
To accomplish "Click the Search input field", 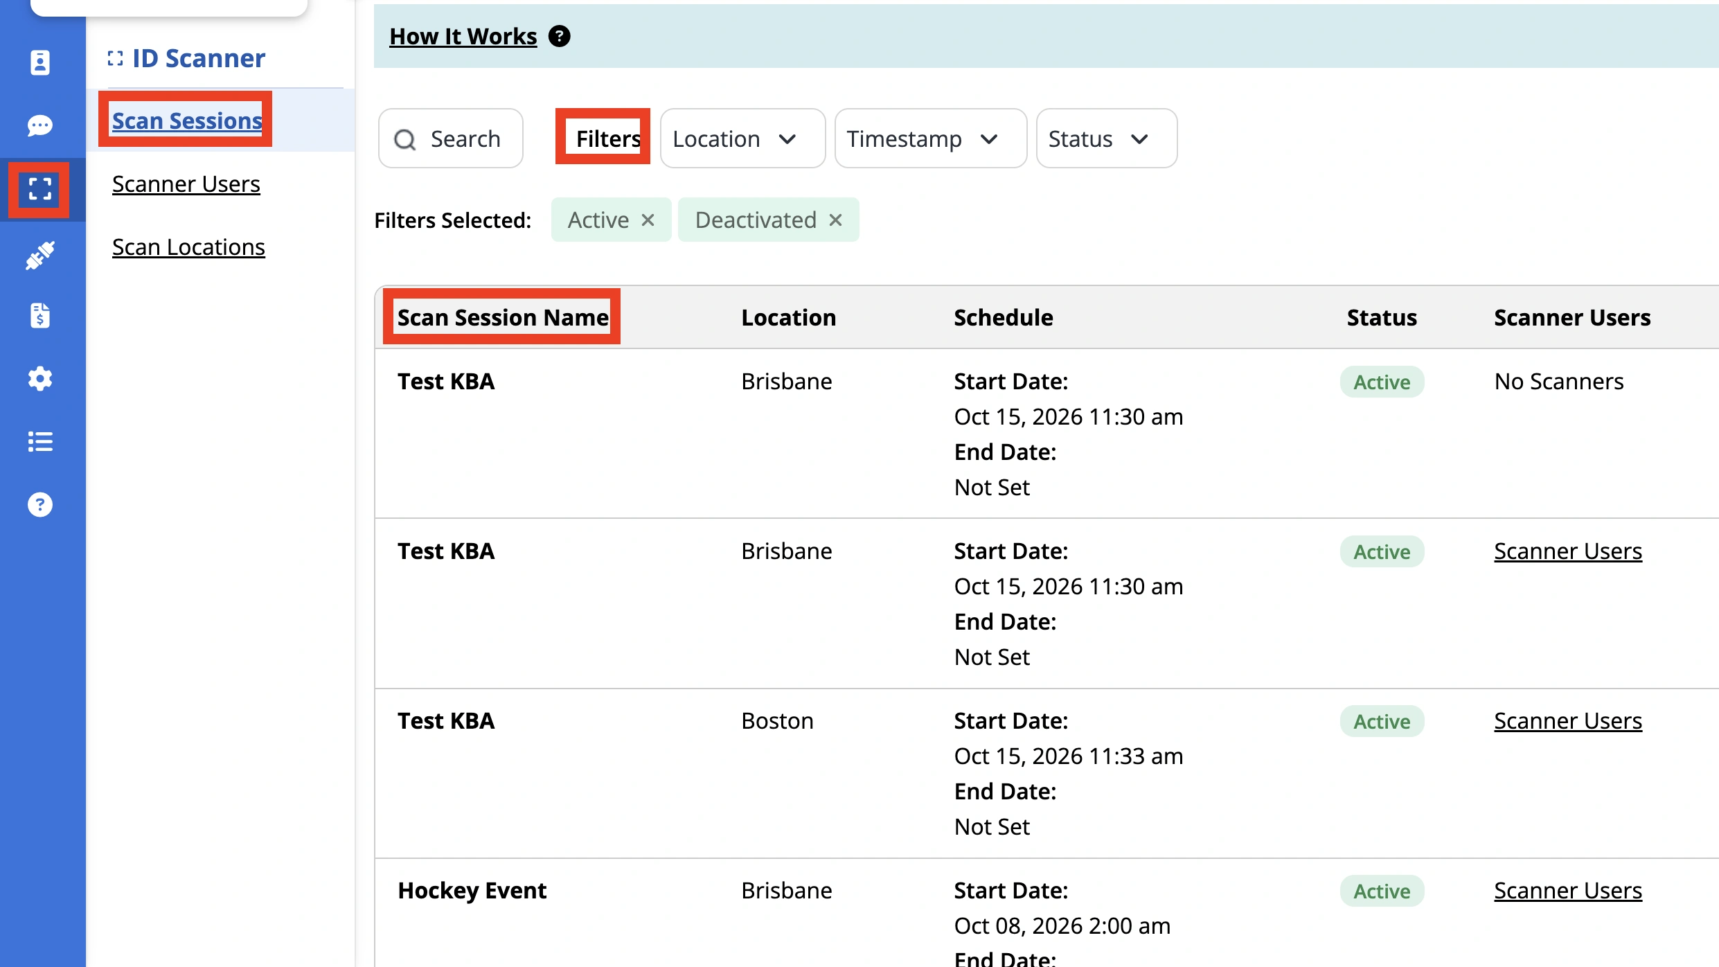I will pos(451,139).
